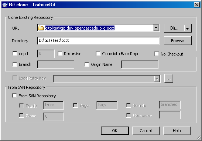
Task: Click the 'URL:' label
Action: coord(17,28)
